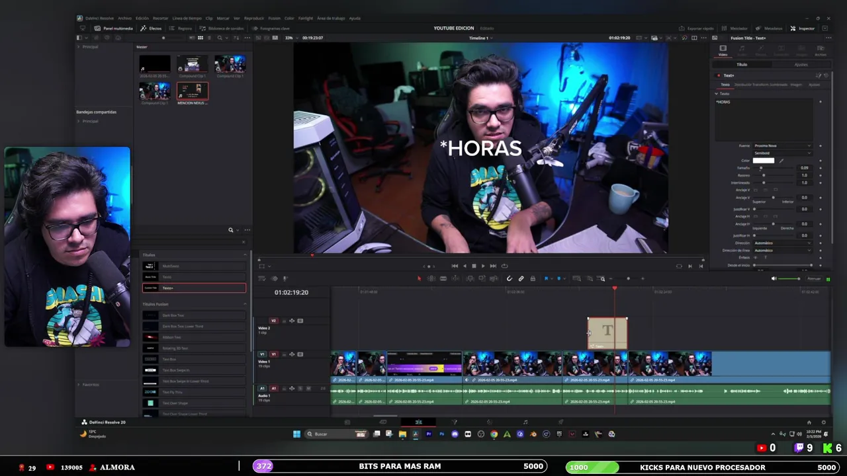This screenshot has width=847, height=476.
Task: Toggle the red A1 audio track selector
Action: (273, 388)
